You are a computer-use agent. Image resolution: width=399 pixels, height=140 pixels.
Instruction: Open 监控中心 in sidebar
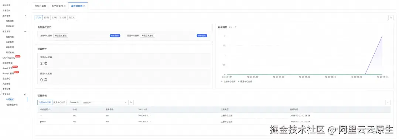[7, 78]
